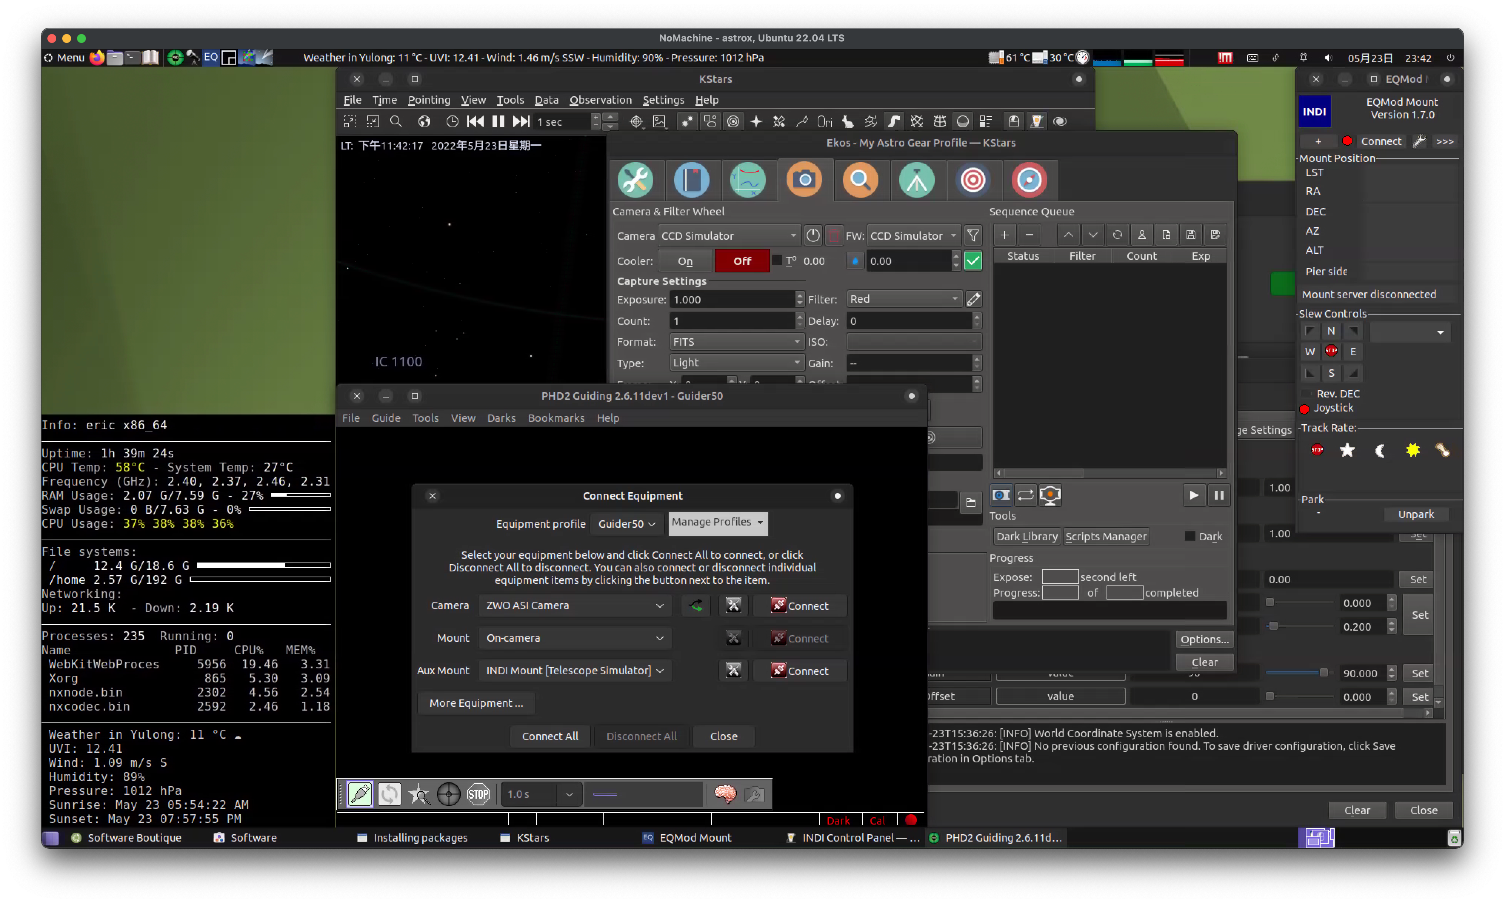Open the KStars Tools menu
The image size is (1505, 903).
[x=510, y=100]
